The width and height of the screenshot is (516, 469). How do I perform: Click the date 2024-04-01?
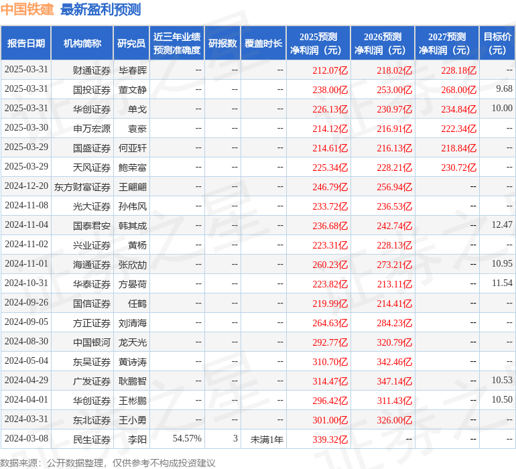pyautogui.click(x=26, y=399)
